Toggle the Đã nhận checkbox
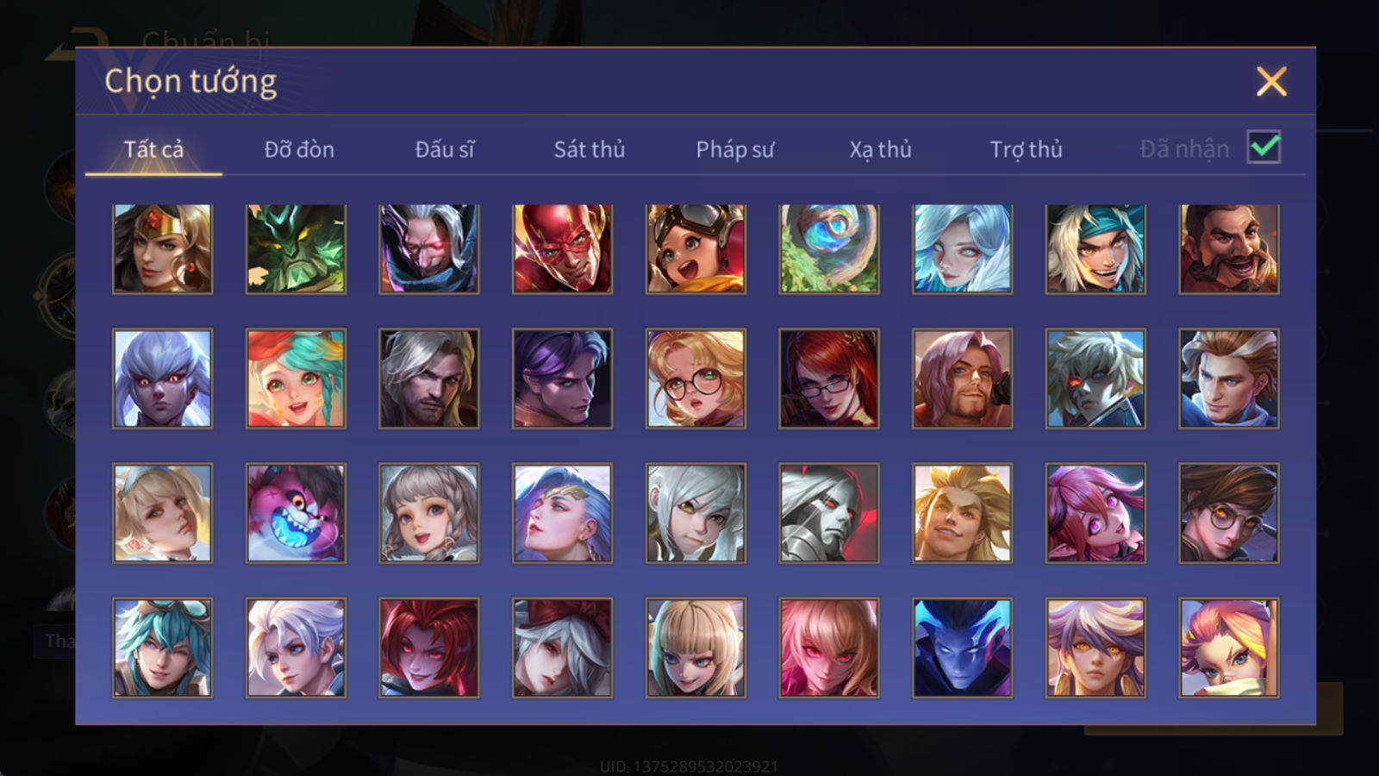Viewport: 1379px width, 776px height. click(1264, 147)
